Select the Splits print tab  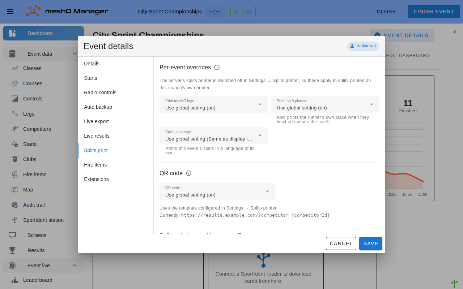coord(116,150)
